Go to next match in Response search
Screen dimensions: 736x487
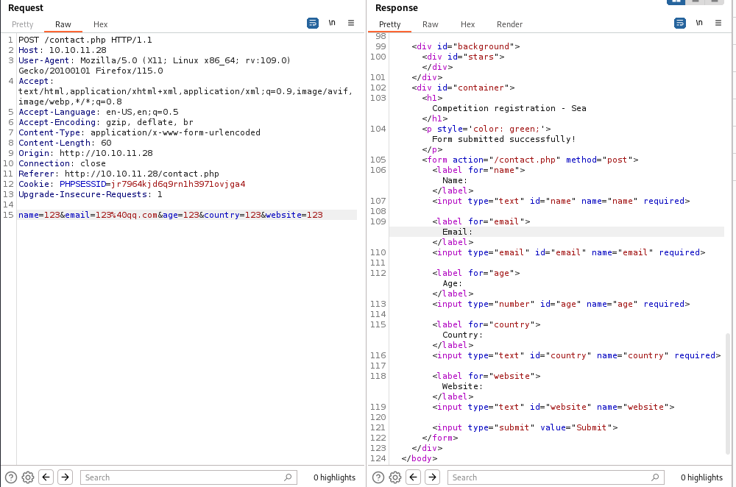click(432, 477)
